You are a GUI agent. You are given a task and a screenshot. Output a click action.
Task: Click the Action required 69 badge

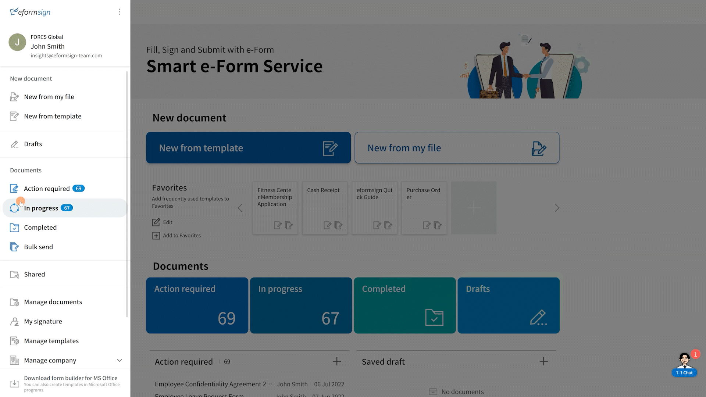click(x=79, y=189)
